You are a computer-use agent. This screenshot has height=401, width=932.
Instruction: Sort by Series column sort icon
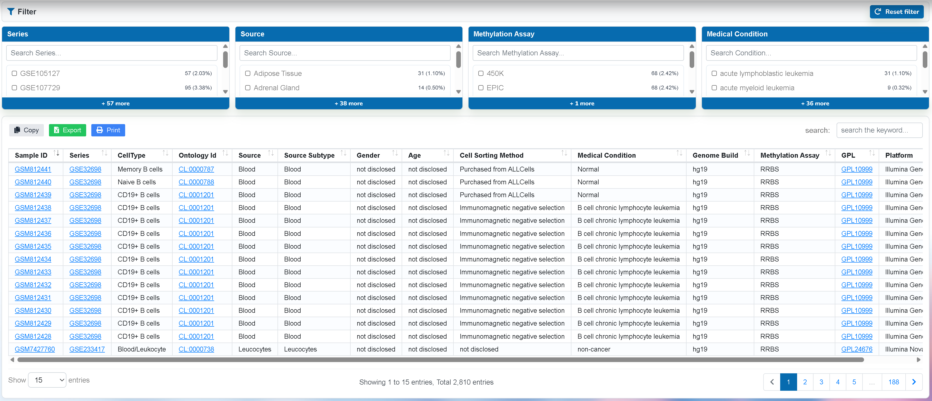[x=105, y=153]
